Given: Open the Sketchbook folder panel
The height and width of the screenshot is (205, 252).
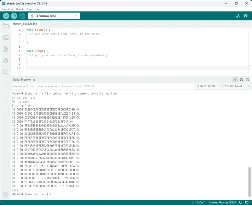Looking at the screenshot, I should [x=5, y=26].
